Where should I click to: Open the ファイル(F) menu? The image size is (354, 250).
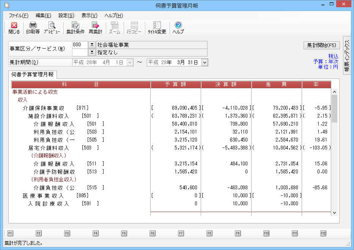(x=19, y=16)
